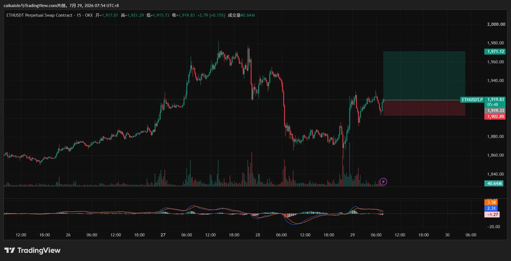511x261 pixels.
Task: Click the date label 28 on time axis
Action: click(x=258, y=235)
